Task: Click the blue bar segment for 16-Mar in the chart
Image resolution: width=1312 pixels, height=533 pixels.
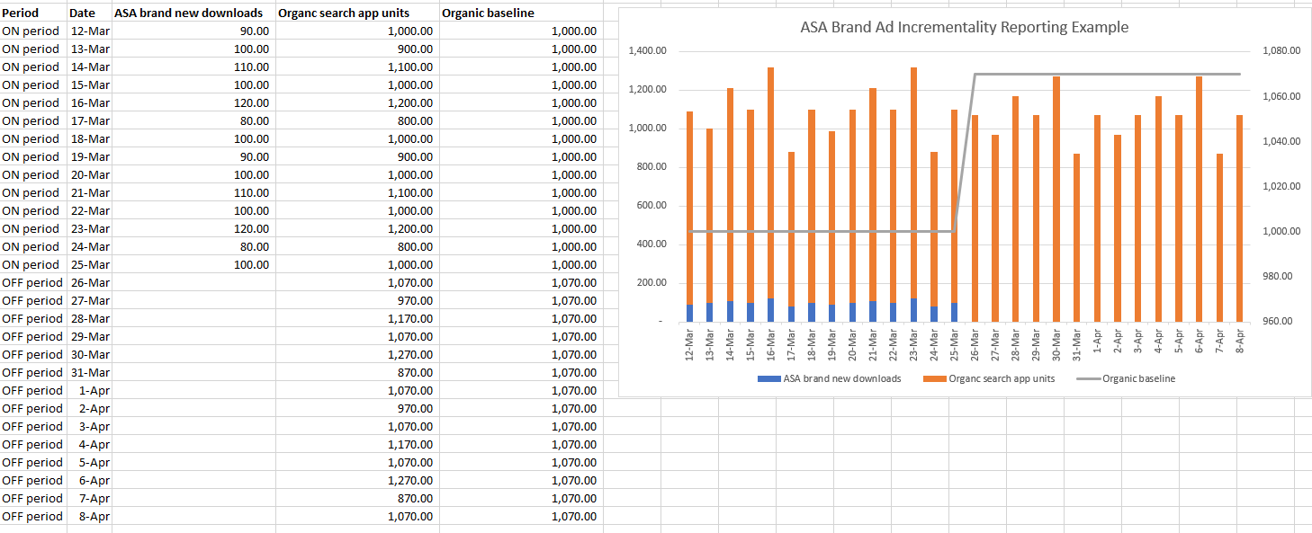Action: click(770, 310)
